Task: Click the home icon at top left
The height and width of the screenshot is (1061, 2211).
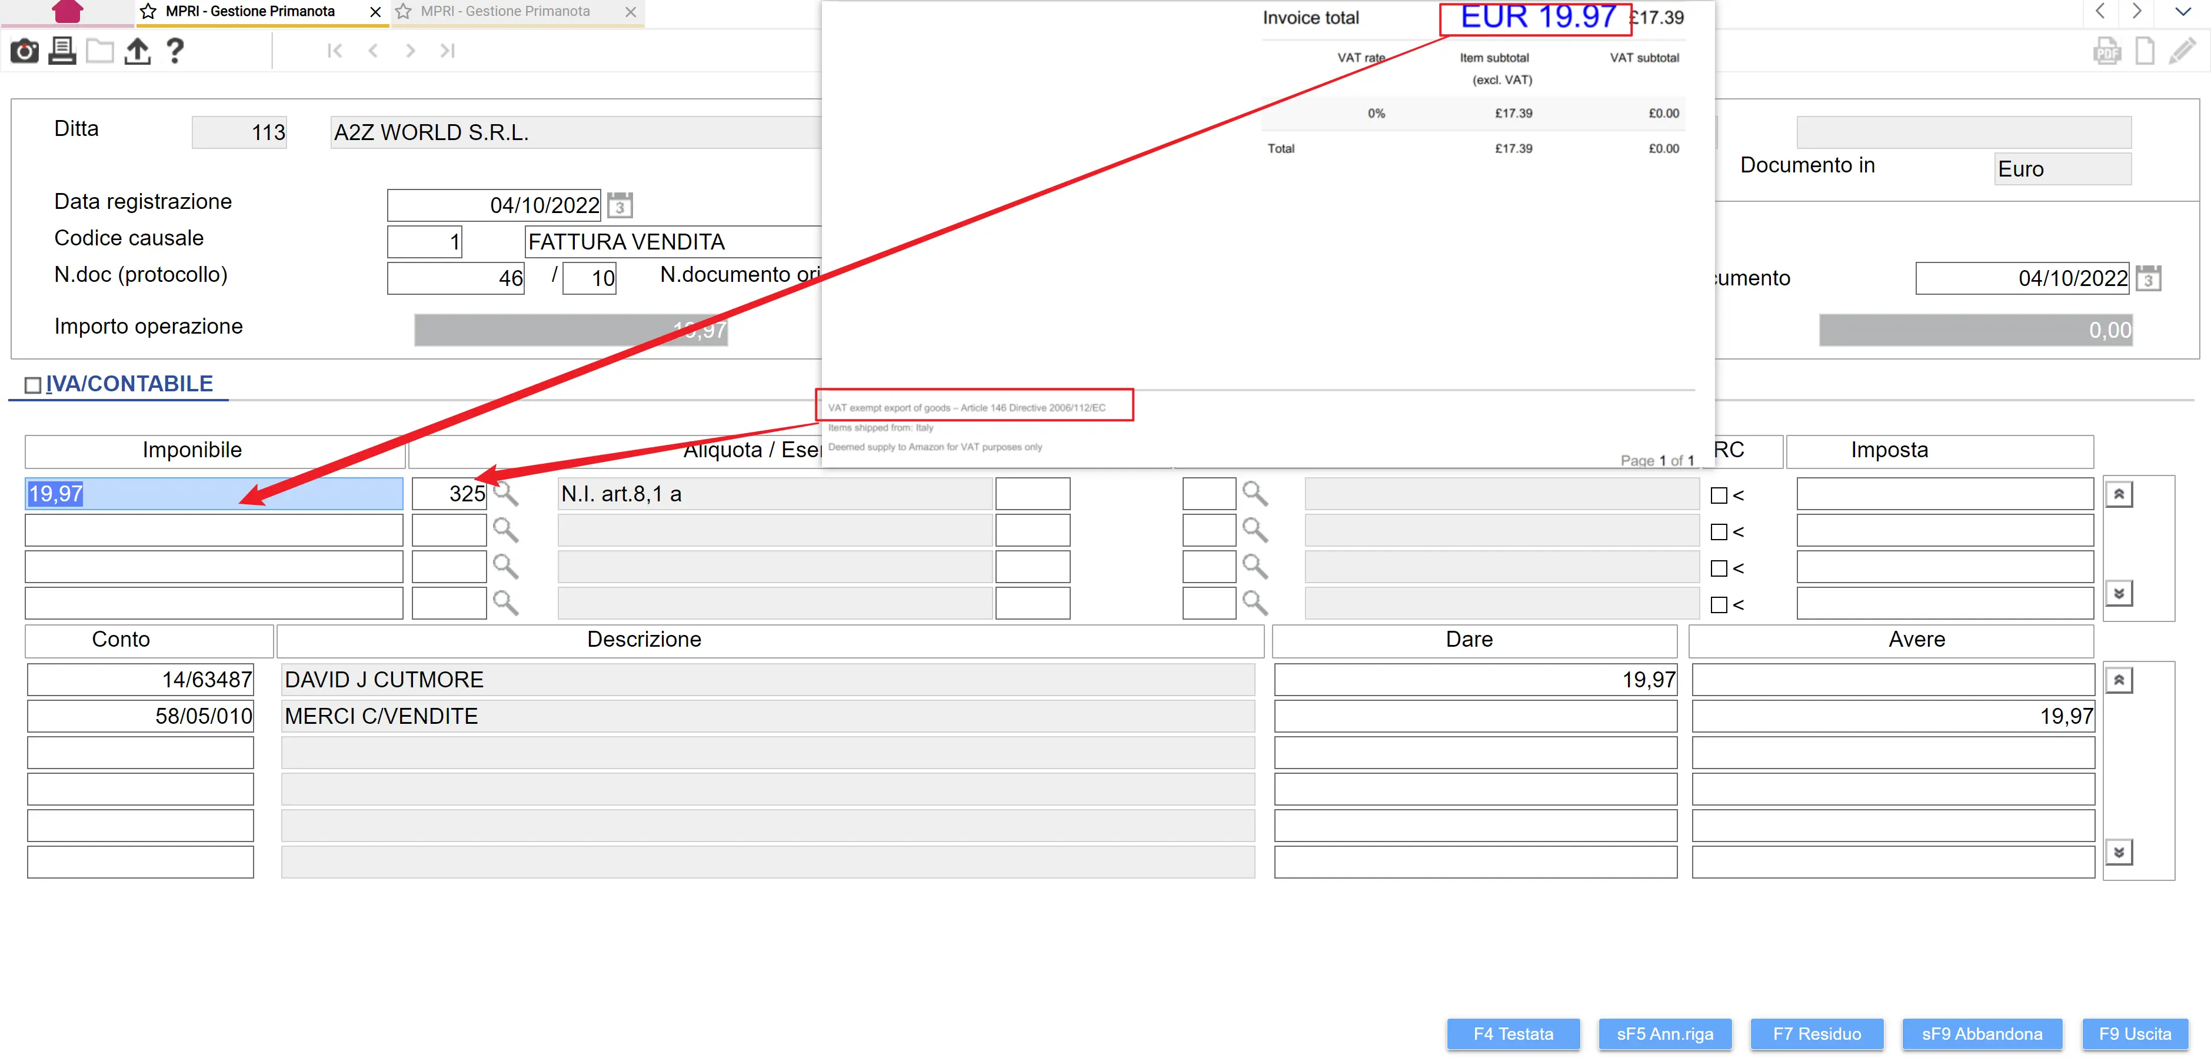Action: [67, 12]
